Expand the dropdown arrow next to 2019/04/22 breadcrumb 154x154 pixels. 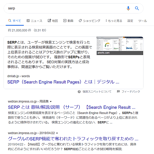tap(57, 133)
